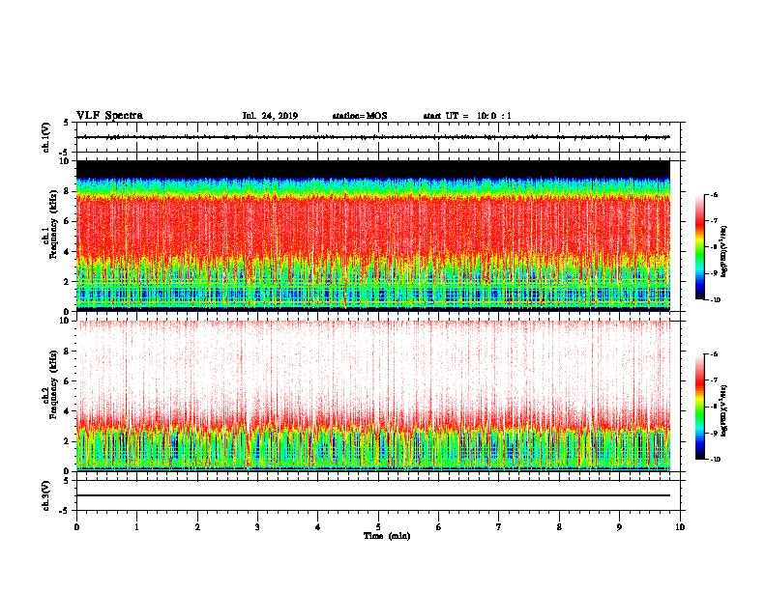
Task: Click the "-5" tick on ch.3(V) voltage axis
Action: [65, 511]
